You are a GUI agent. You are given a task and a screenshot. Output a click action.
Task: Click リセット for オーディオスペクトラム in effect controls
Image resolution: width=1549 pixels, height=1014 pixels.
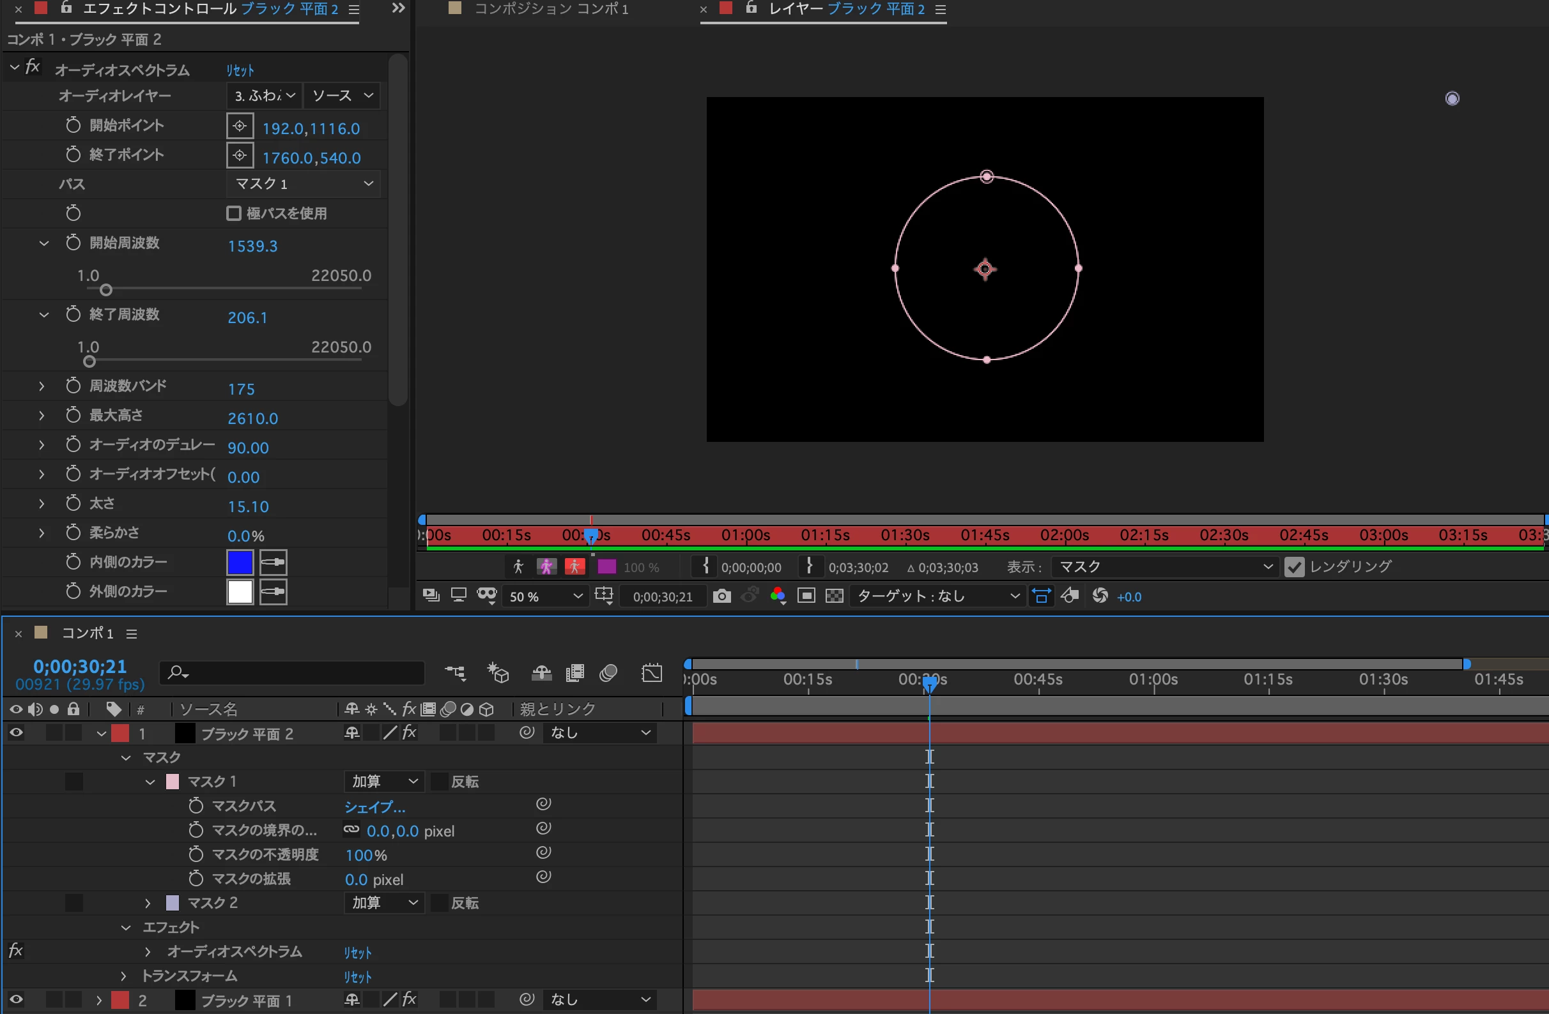[x=240, y=70]
